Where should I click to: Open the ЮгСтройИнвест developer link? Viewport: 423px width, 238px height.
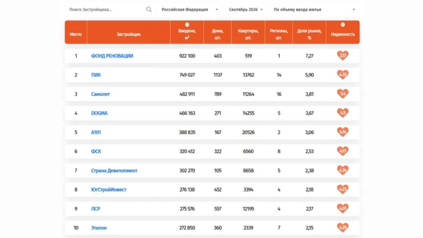click(x=109, y=190)
